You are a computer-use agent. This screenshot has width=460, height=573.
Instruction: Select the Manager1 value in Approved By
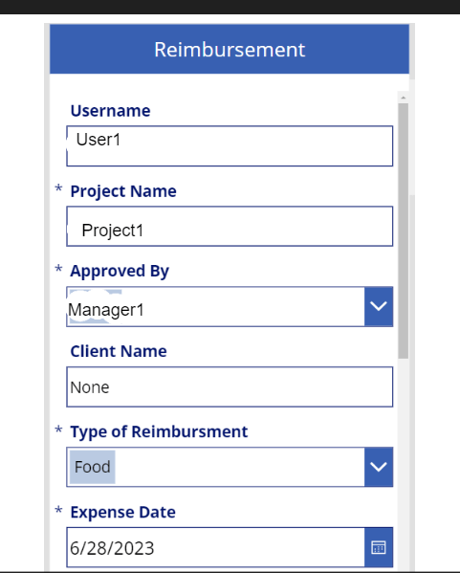106,310
